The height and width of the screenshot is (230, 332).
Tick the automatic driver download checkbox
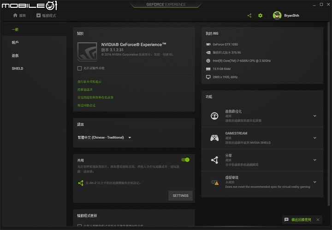(79, 225)
